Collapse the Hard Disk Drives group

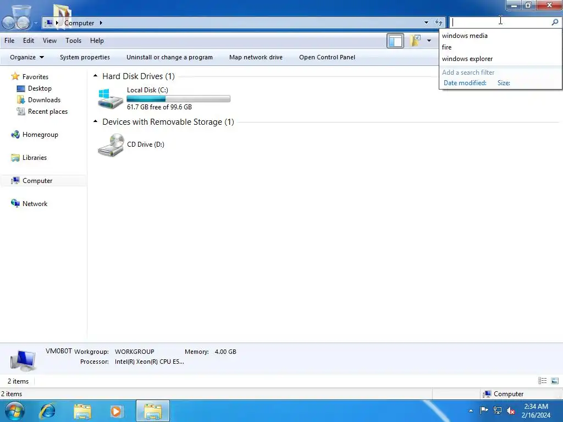tap(95, 76)
